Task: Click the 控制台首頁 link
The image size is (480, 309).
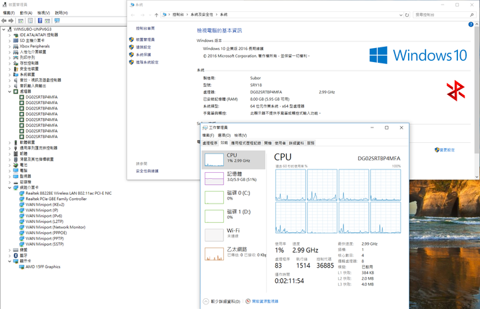Action: click(x=145, y=28)
